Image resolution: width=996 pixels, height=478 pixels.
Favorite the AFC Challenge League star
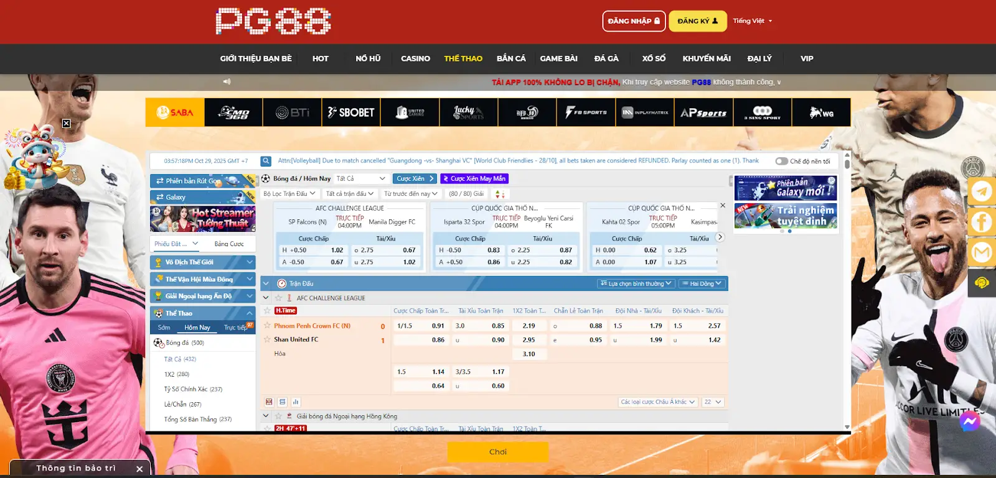279,298
